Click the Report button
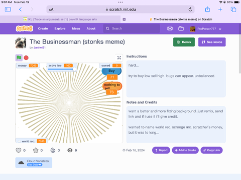This screenshot has height=180, width=241. [161, 150]
